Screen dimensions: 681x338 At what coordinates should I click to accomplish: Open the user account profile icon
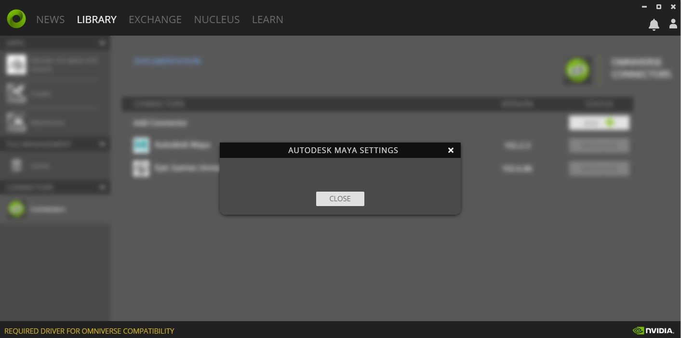point(673,24)
